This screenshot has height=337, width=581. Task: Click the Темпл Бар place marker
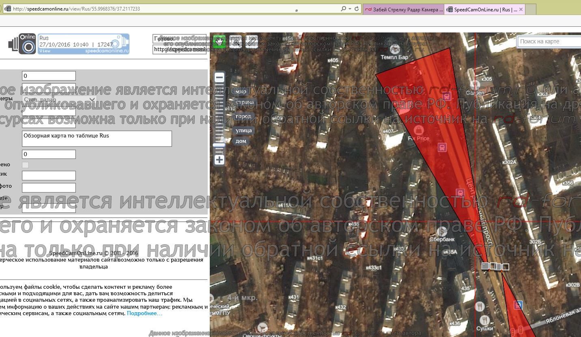pos(394,50)
